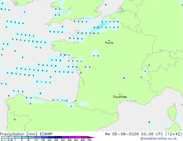Click the over-50 legend arrow tip
The height and width of the screenshot is (141, 183).
click(91, 137)
